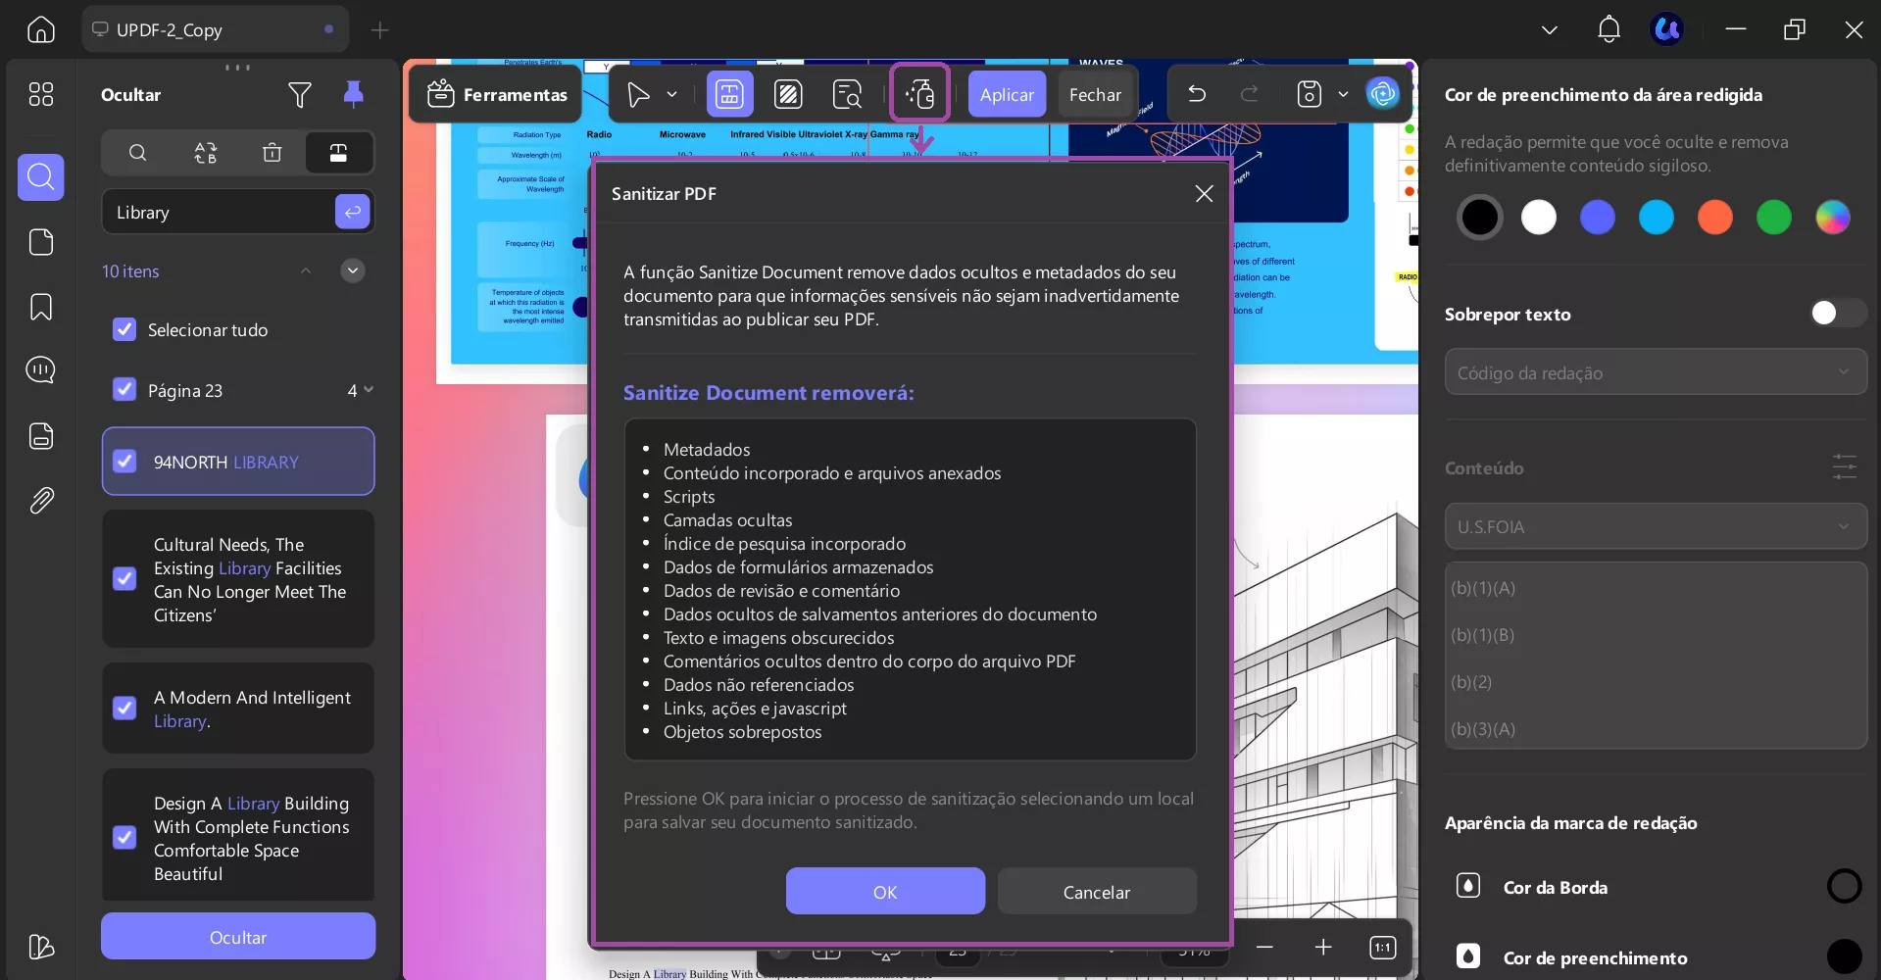1881x980 pixels.
Task: Expand the Página 23 results chevron
Action: pos(369,390)
